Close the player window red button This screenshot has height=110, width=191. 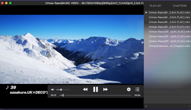[2, 3]
